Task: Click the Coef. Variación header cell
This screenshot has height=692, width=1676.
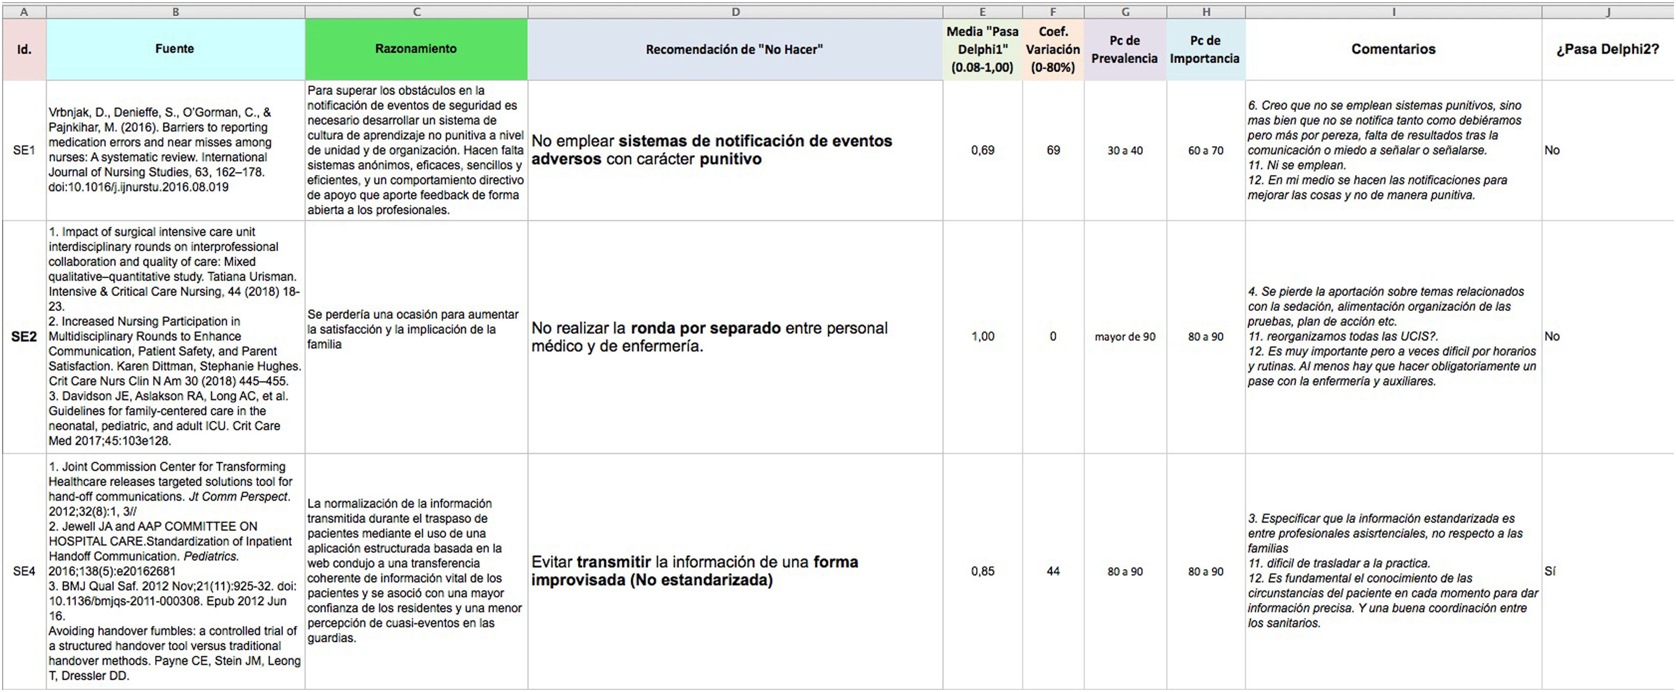Action: coord(1053,50)
